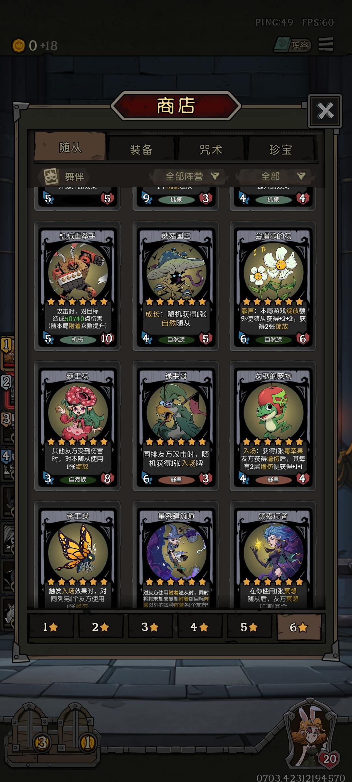
Task: Toggle the 1-star filter
Action: [51, 627]
